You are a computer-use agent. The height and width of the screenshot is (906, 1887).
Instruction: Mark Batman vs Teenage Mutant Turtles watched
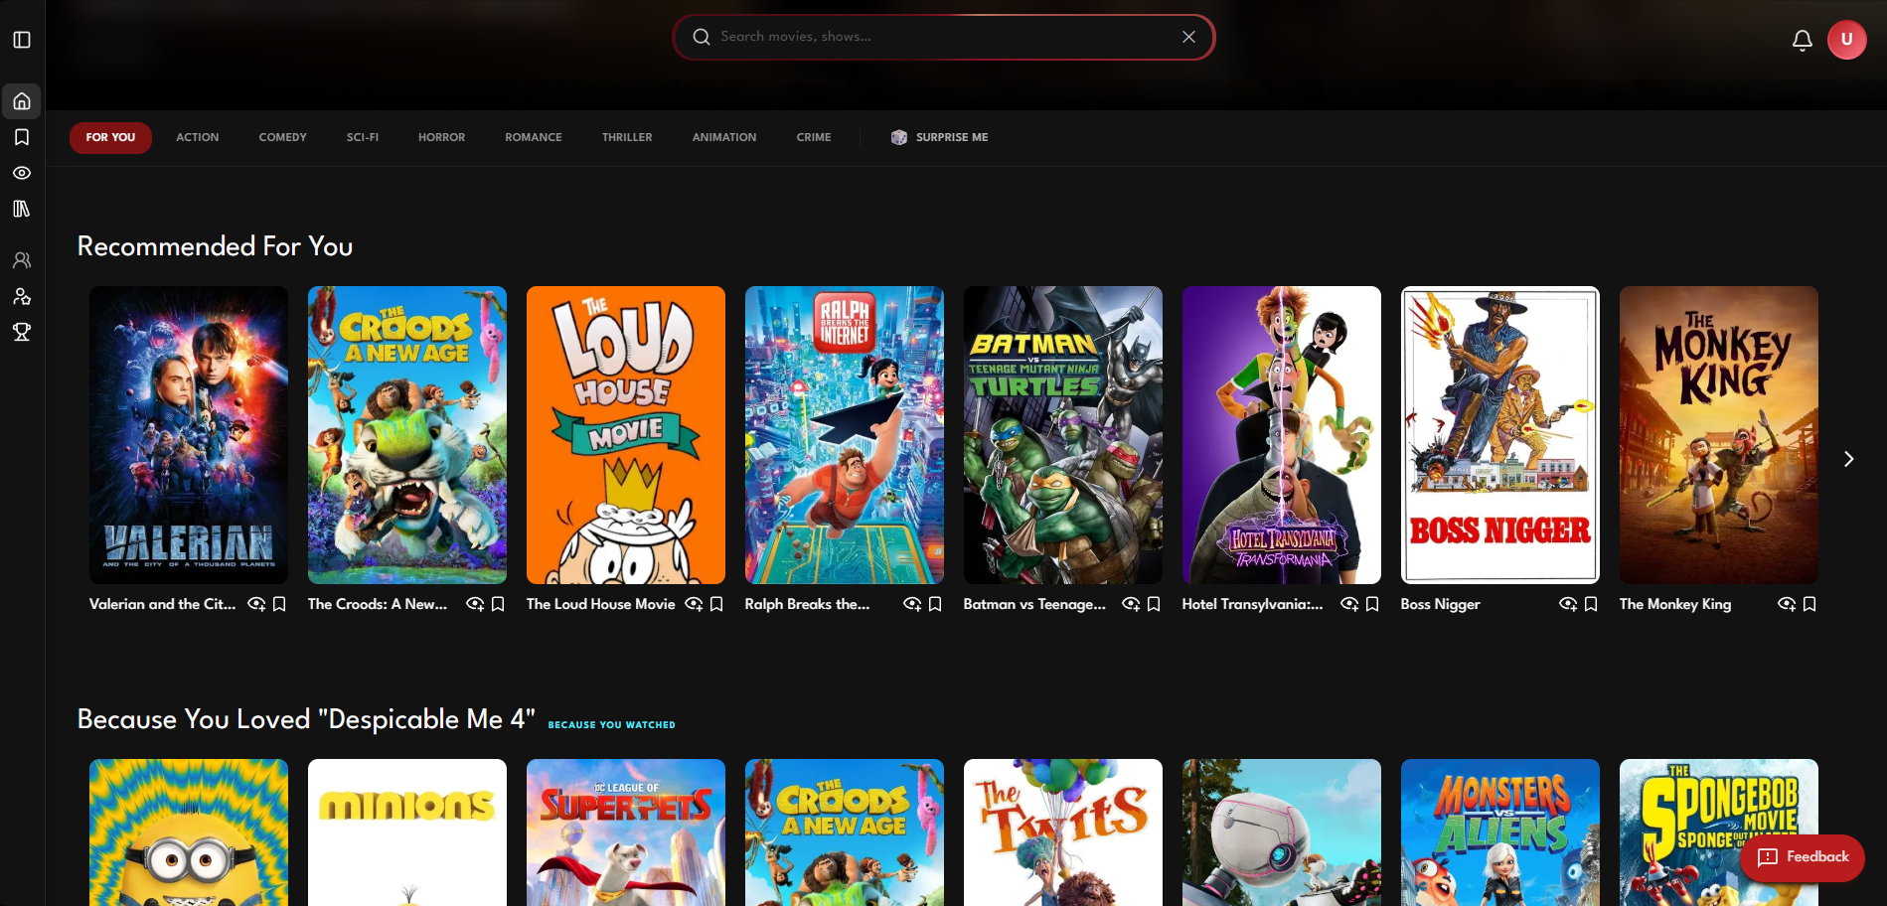coord(1131,604)
